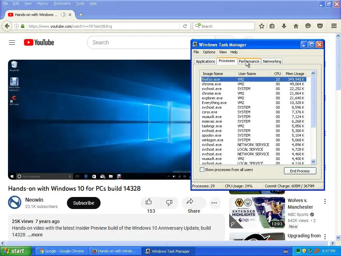The width and height of the screenshot is (341, 256).
Task: Click the orange search icon in system tray
Action: pos(316,251)
